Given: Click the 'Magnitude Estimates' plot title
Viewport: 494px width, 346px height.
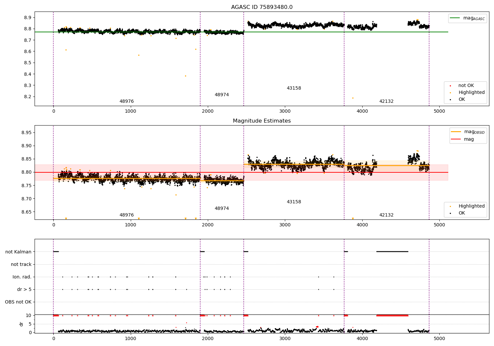Looking at the screenshot, I should point(261,121).
